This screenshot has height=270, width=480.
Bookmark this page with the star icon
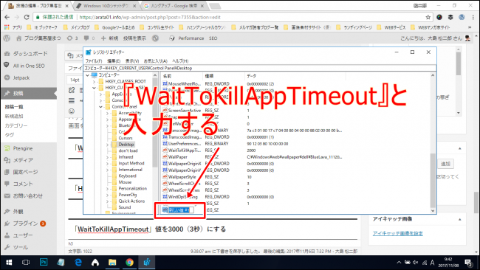[428, 17]
